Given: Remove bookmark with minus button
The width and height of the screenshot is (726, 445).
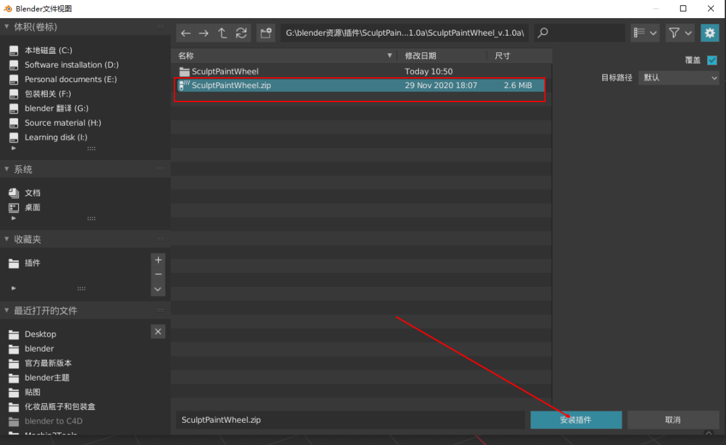Looking at the screenshot, I should coord(159,274).
